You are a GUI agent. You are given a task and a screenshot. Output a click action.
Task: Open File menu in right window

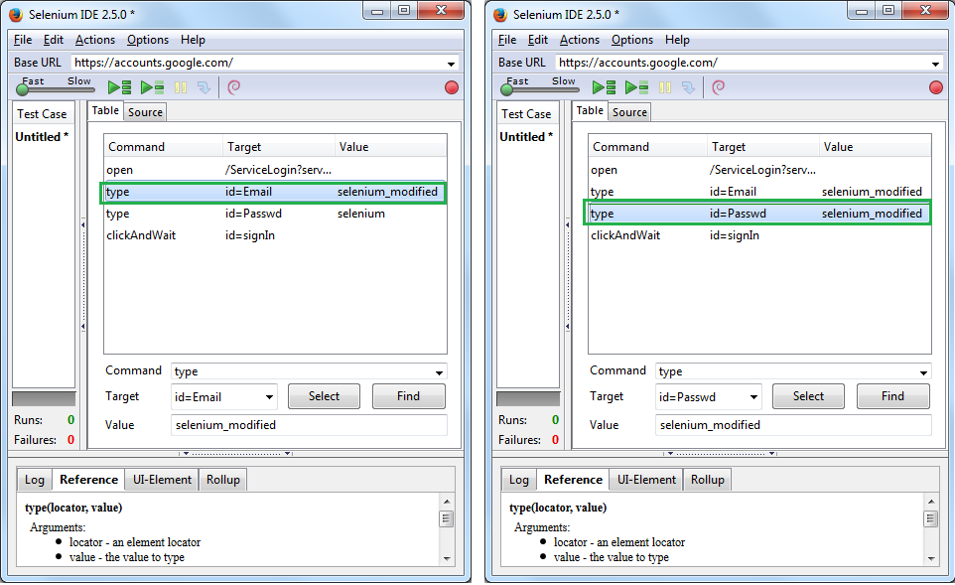[506, 40]
